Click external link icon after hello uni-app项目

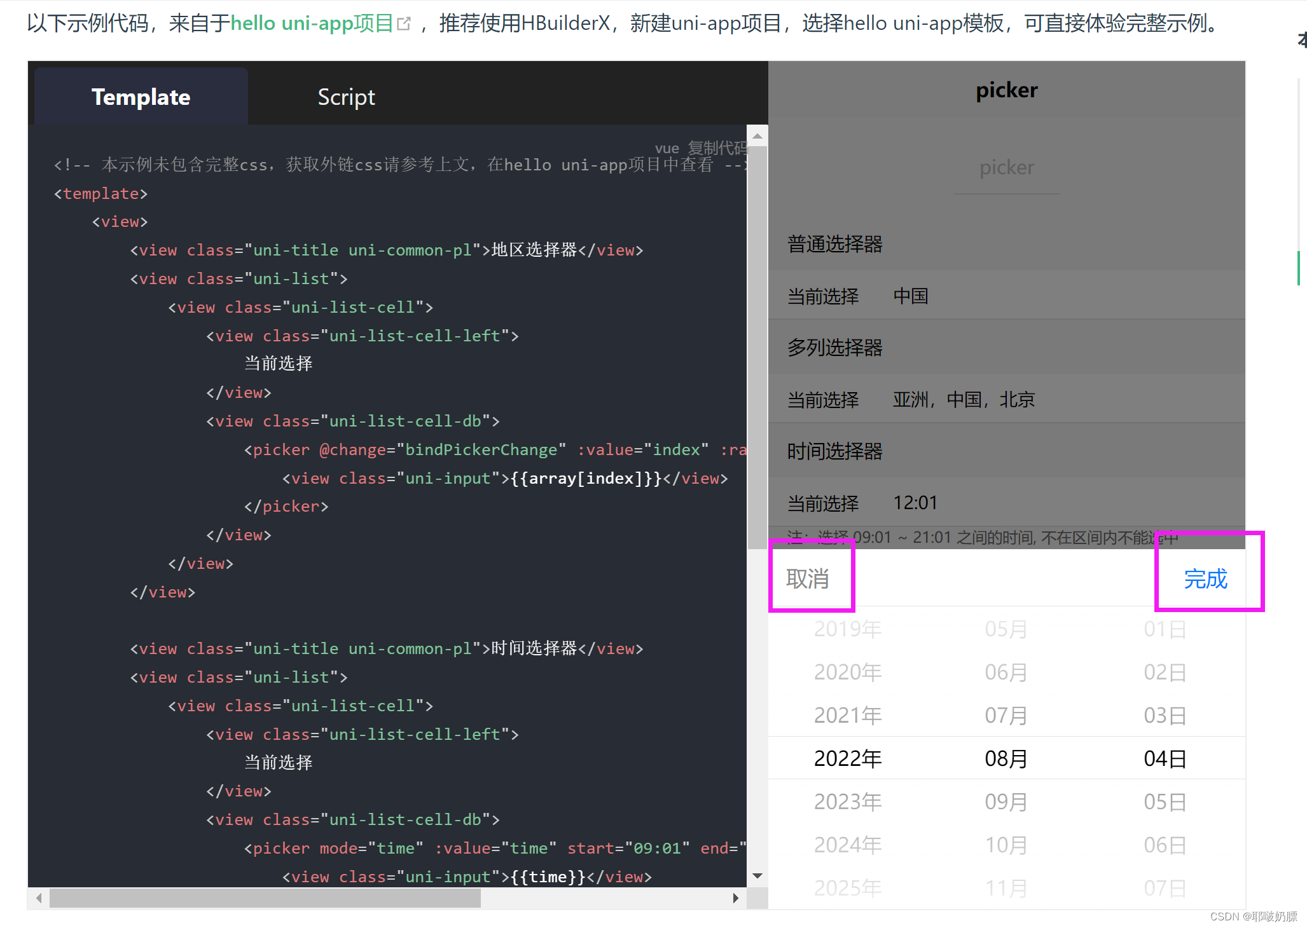(404, 24)
